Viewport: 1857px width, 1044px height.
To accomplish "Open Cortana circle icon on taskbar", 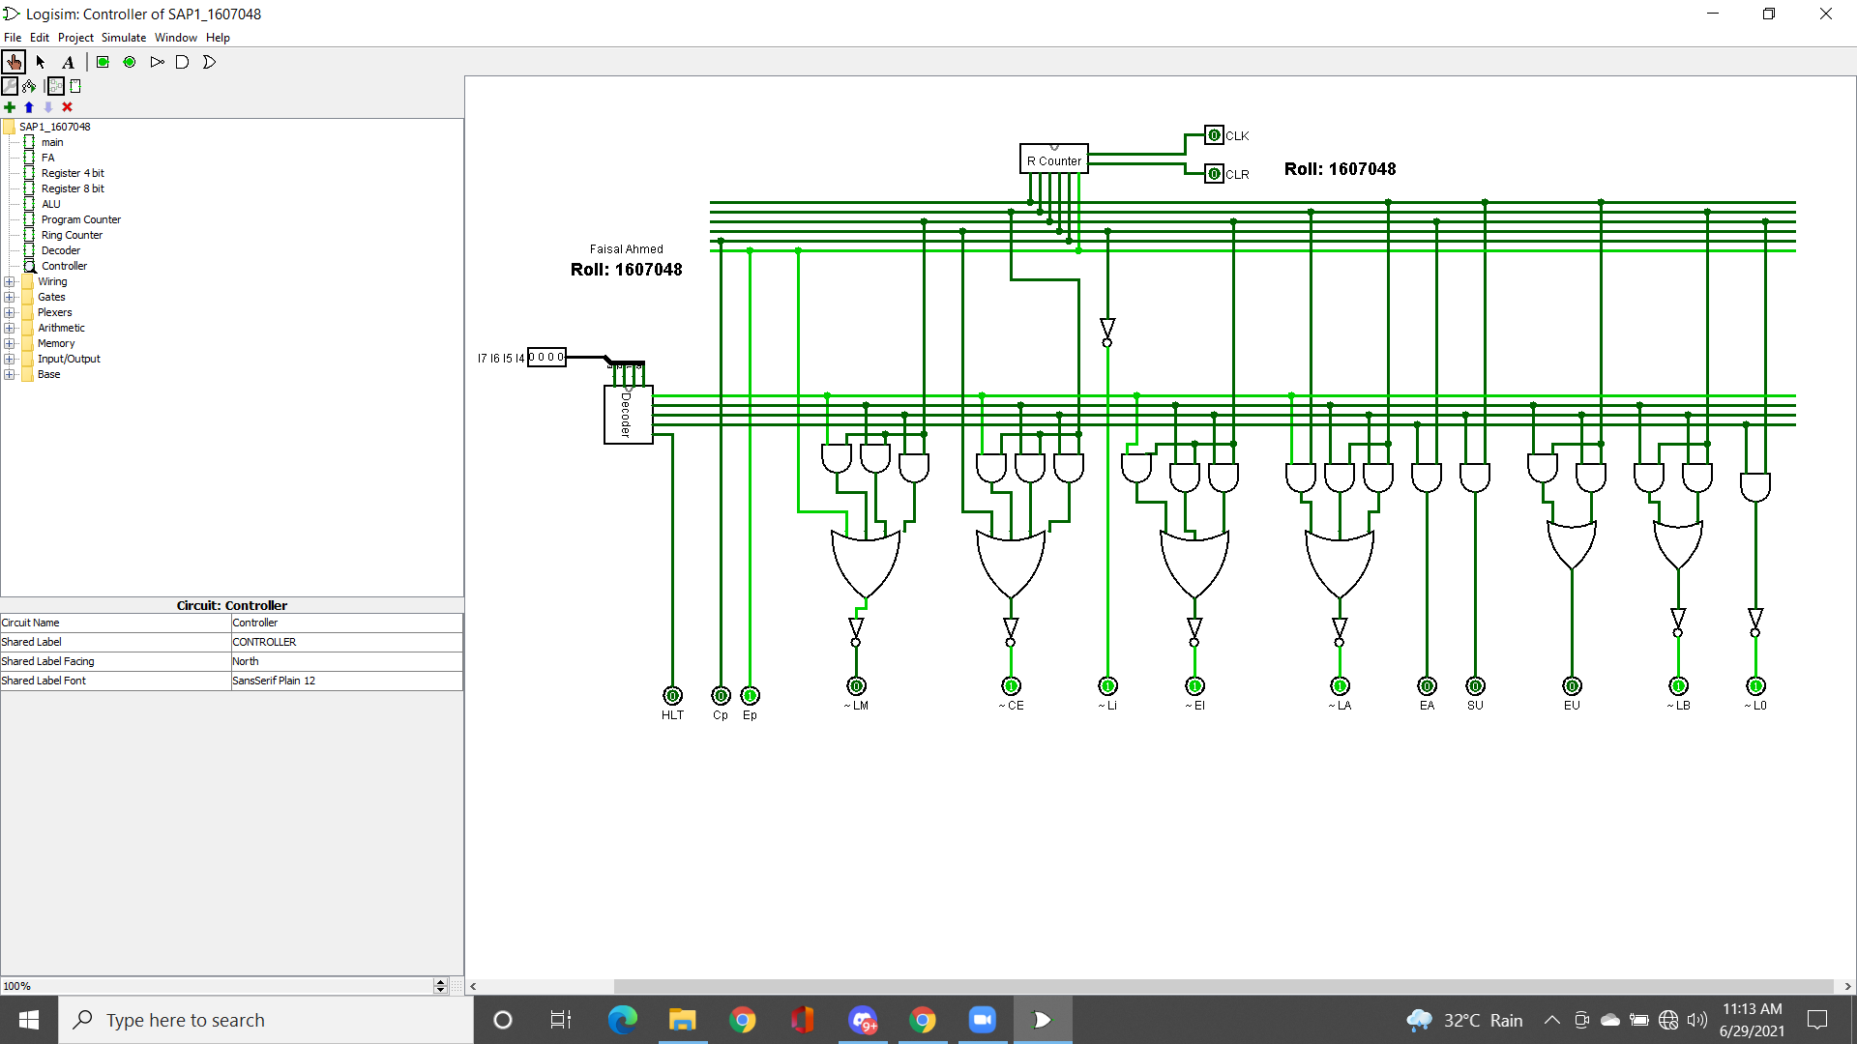I will pyautogui.click(x=503, y=1020).
